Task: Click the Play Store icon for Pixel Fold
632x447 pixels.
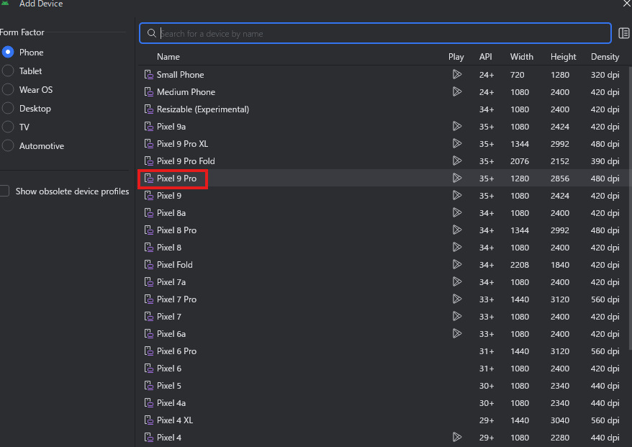Action: pyautogui.click(x=456, y=264)
